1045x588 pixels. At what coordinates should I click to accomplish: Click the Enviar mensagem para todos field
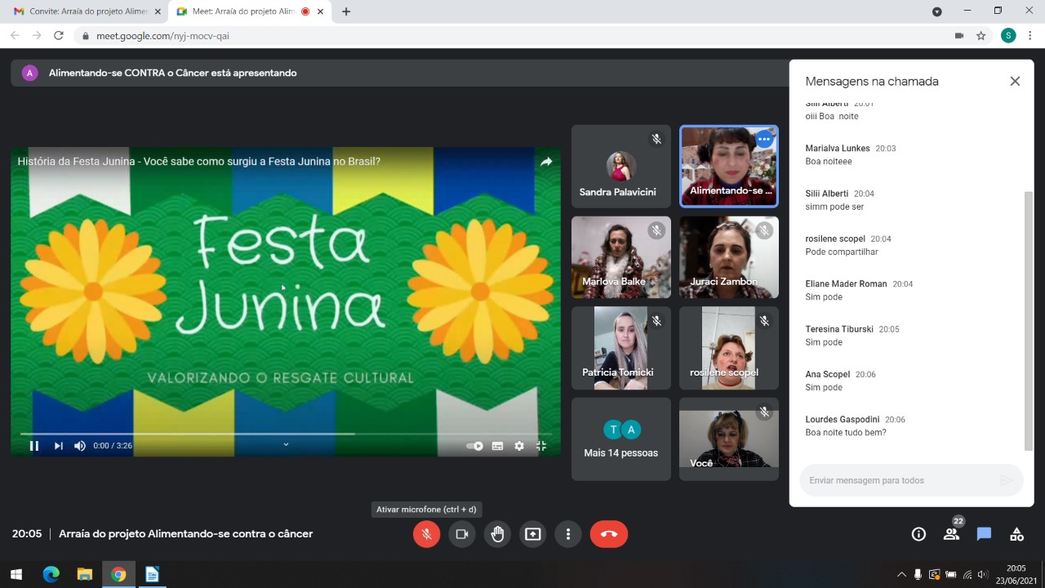(898, 480)
